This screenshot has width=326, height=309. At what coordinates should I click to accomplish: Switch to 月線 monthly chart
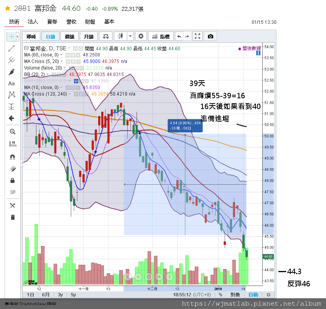[89, 36]
